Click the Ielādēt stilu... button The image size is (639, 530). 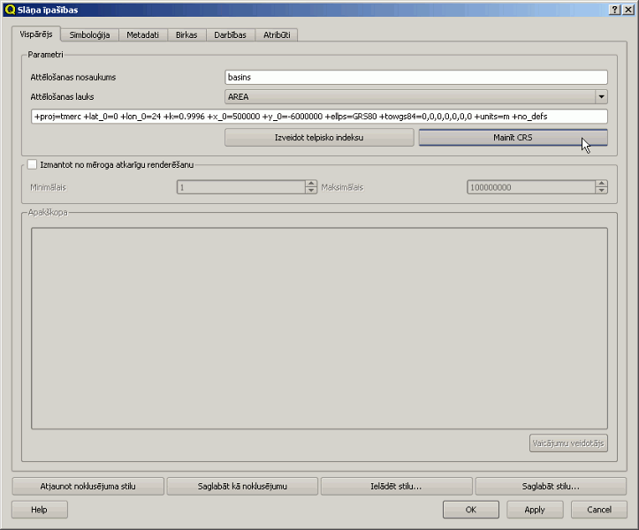397,487
